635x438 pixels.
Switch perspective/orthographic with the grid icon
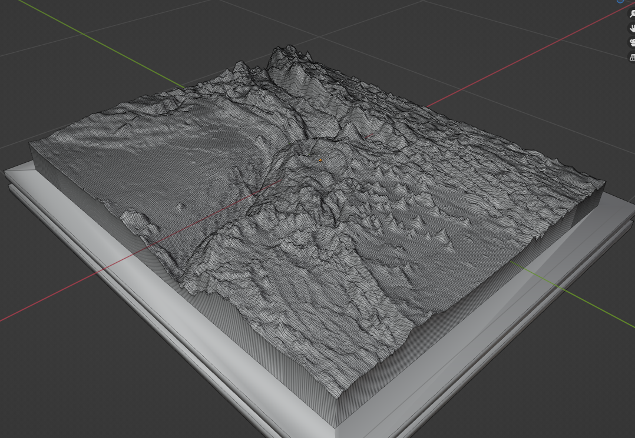click(632, 57)
